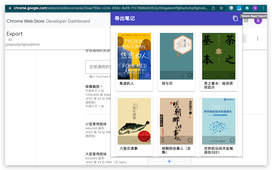Click the Chrome Web Store title link
The height and width of the screenshot is (170, 272).
click(x=25, y=21)
